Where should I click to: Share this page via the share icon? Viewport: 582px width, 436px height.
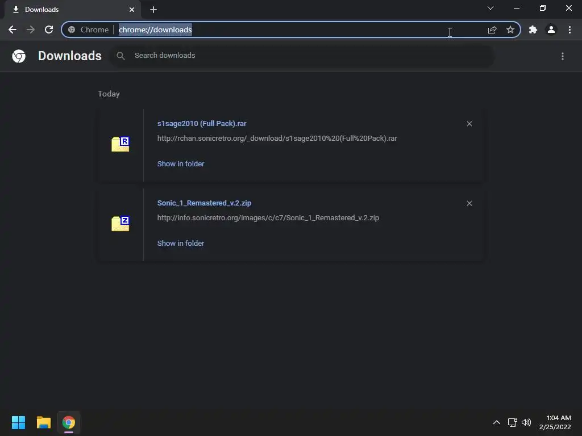pyautogui.click(x=492, y=30)
